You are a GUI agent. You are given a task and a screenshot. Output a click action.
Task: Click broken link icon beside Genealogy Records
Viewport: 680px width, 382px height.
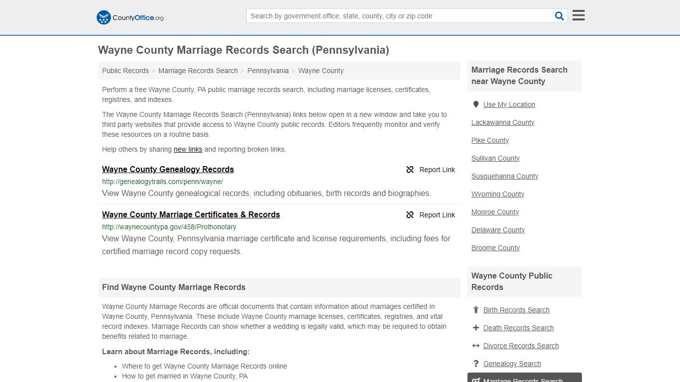410,170
